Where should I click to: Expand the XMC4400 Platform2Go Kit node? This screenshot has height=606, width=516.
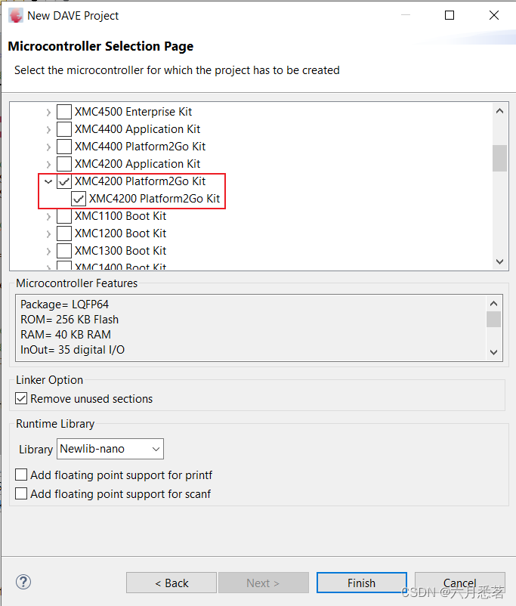pos(48,147)
